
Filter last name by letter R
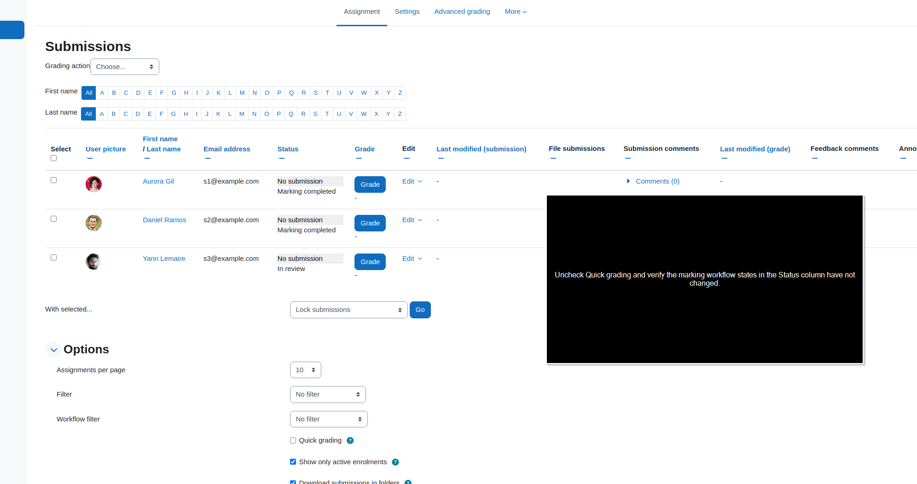303,114
